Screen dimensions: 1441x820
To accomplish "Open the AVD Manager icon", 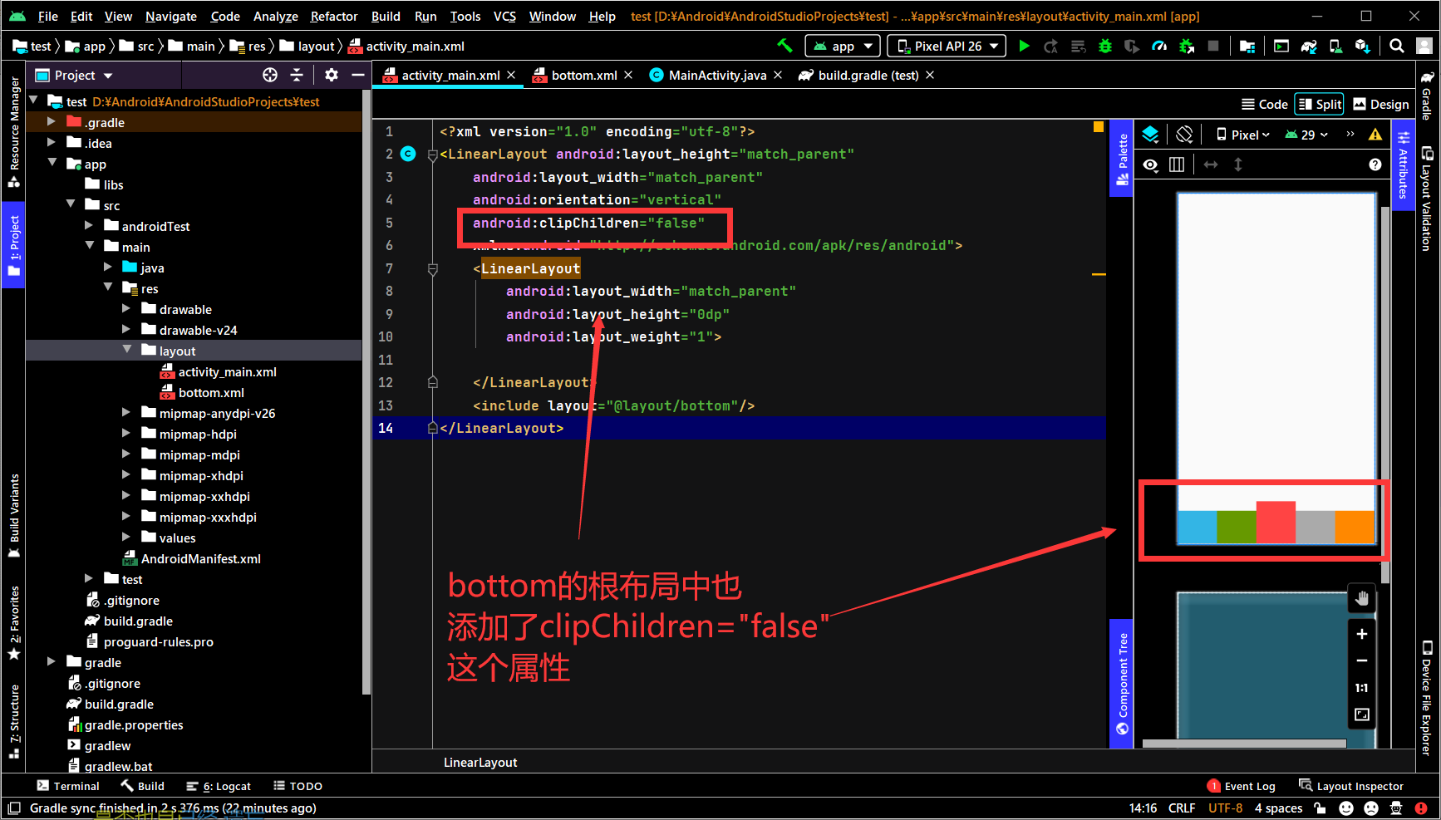I will coord(1335,46).
